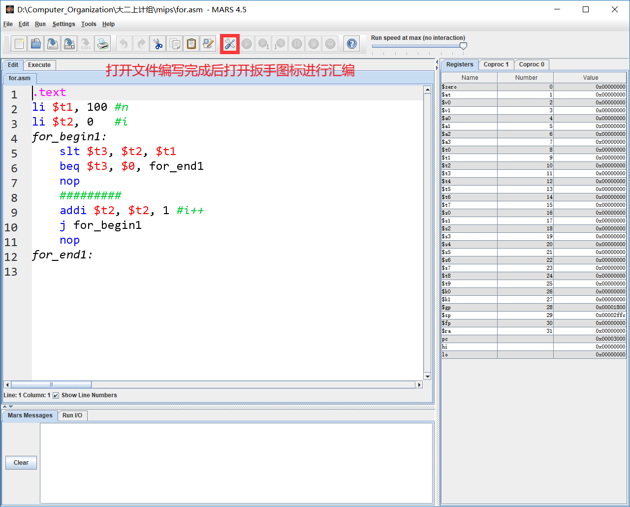Undo the last edit
630x507 pixels.
point(124,44)
